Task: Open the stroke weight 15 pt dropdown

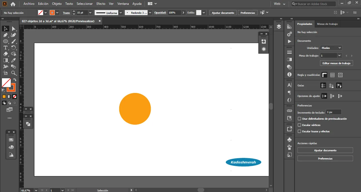Action: pos(90,13)
